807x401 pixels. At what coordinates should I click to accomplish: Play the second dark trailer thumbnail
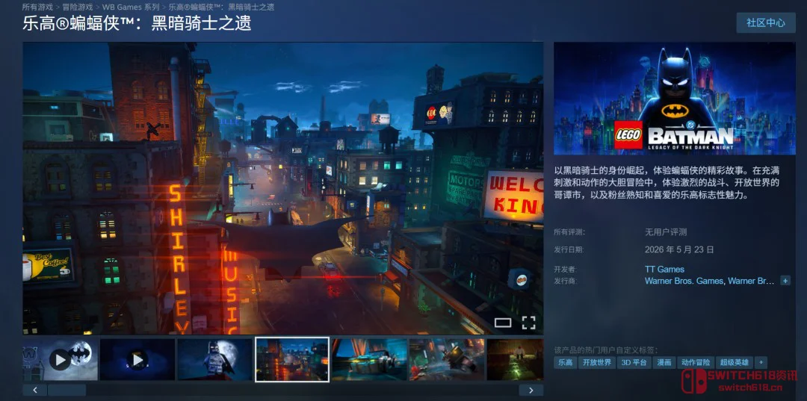pos(137,359)
